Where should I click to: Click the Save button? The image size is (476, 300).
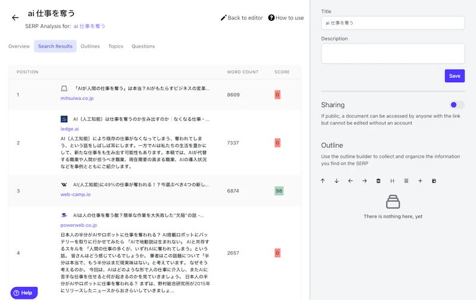point(455,76)
